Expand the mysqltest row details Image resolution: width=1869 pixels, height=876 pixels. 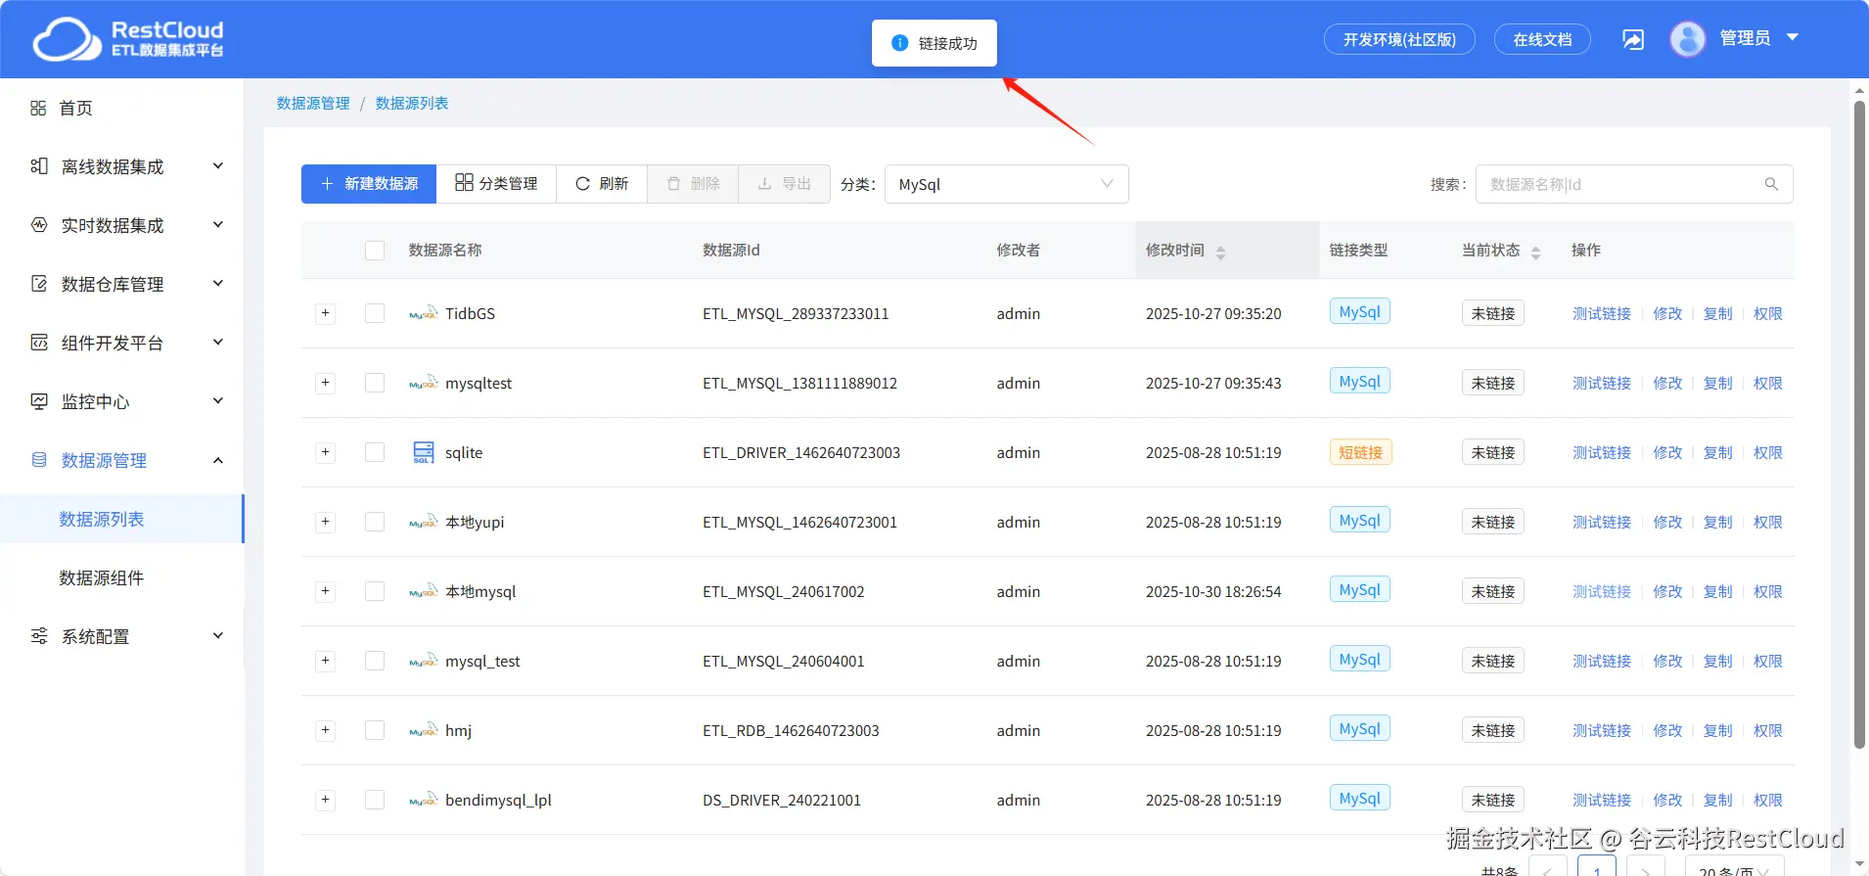(326, 383)
